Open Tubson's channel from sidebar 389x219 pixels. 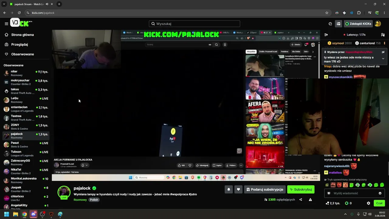(26, 154)
